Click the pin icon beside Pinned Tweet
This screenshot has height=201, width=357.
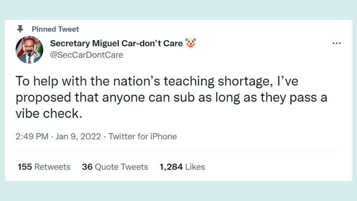point(20,29)
